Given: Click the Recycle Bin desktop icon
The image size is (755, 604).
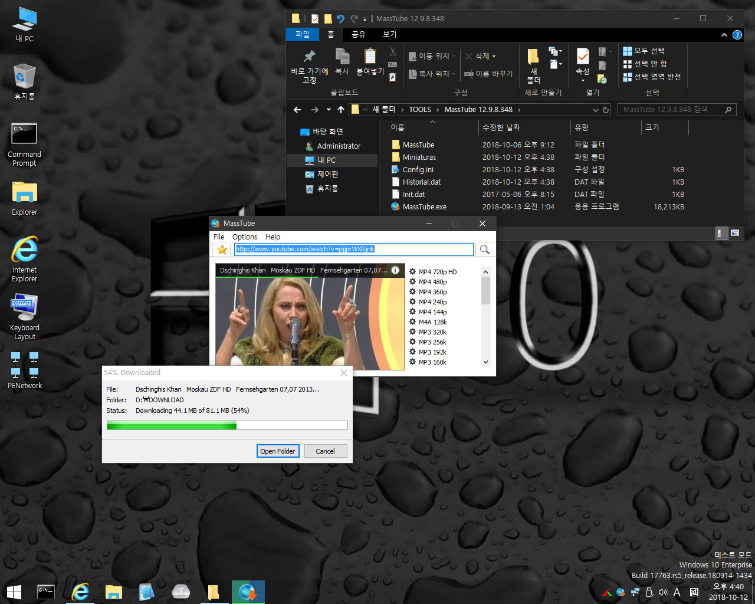Looking at the screenshot, I should pyautogui.click(x=24, y=82).
